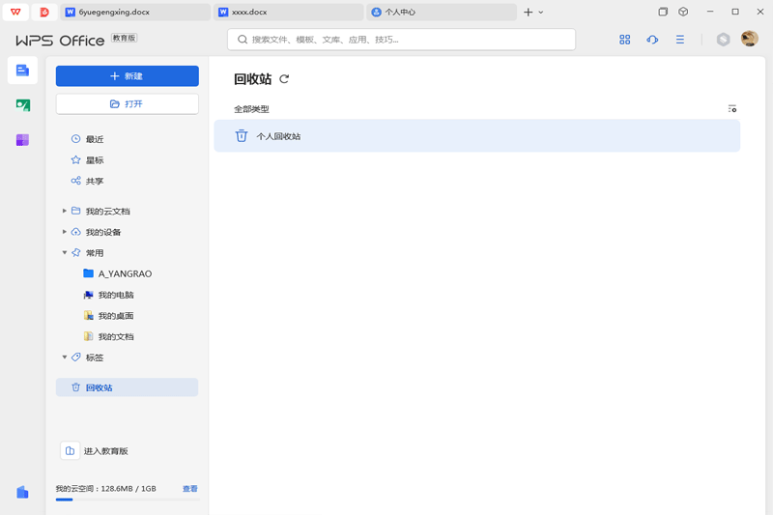Collapse the 标签 section
Viewport: 773px width, 515px height.
tap(65, 358)
